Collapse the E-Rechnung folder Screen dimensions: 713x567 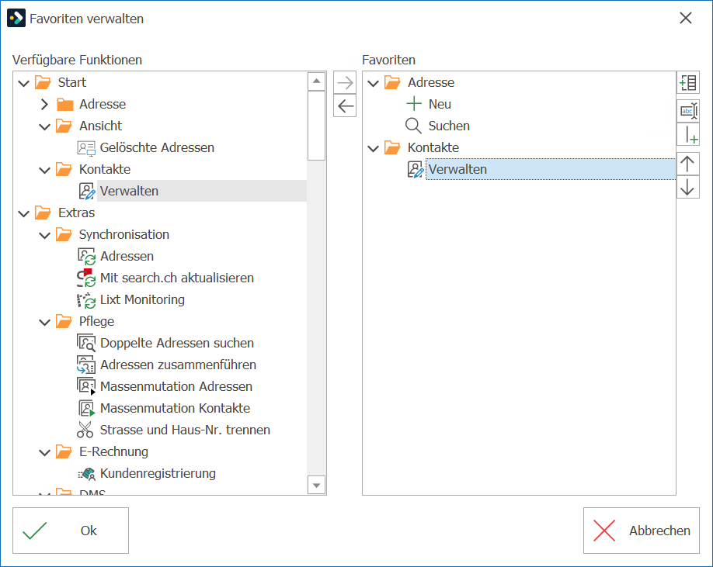click(44, 452)
